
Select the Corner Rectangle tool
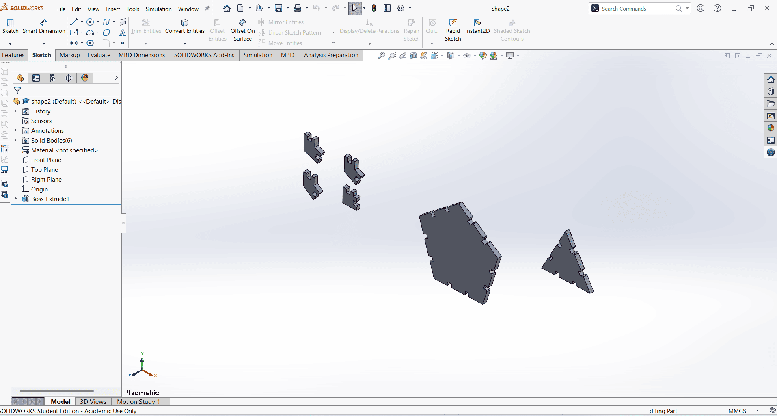[x=74, y=32]
